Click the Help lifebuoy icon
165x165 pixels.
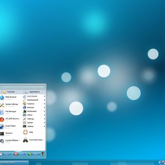[26, 132]
